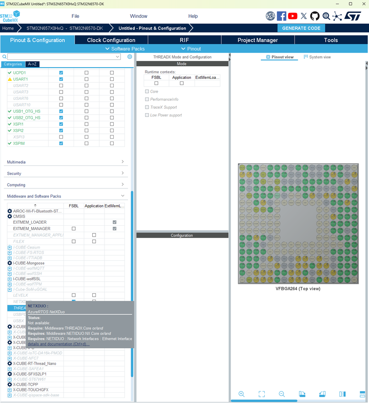Check EXTMEM_MANAGER FSBL checkbox
The image size is (369, 404).
[74, 228]
